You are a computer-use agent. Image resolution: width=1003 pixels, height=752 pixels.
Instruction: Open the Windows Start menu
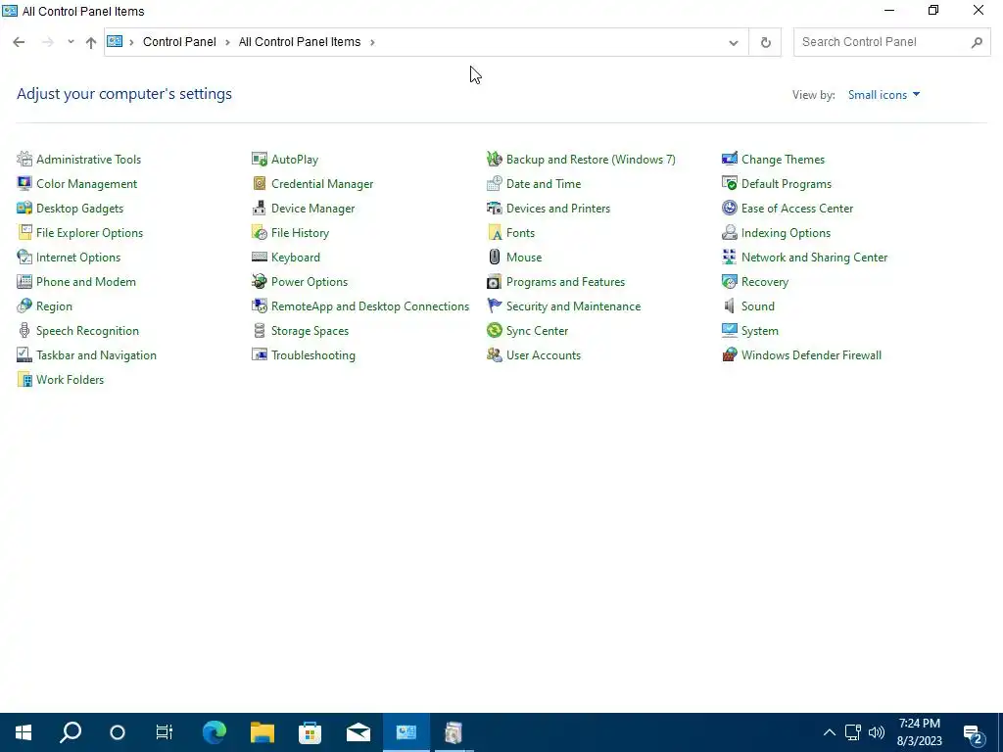tap(24, 732)
